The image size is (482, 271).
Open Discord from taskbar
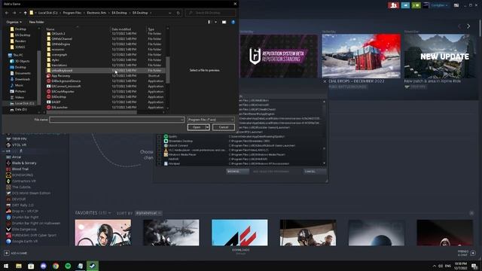[x=44, y=266]
